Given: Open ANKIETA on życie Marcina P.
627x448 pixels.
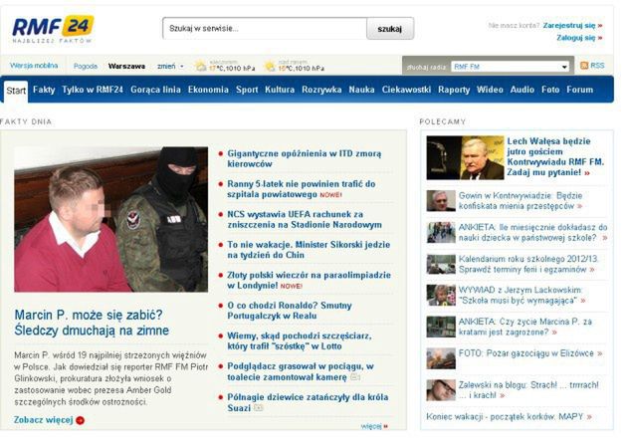Looking at the screenshot, I should 525,327.
